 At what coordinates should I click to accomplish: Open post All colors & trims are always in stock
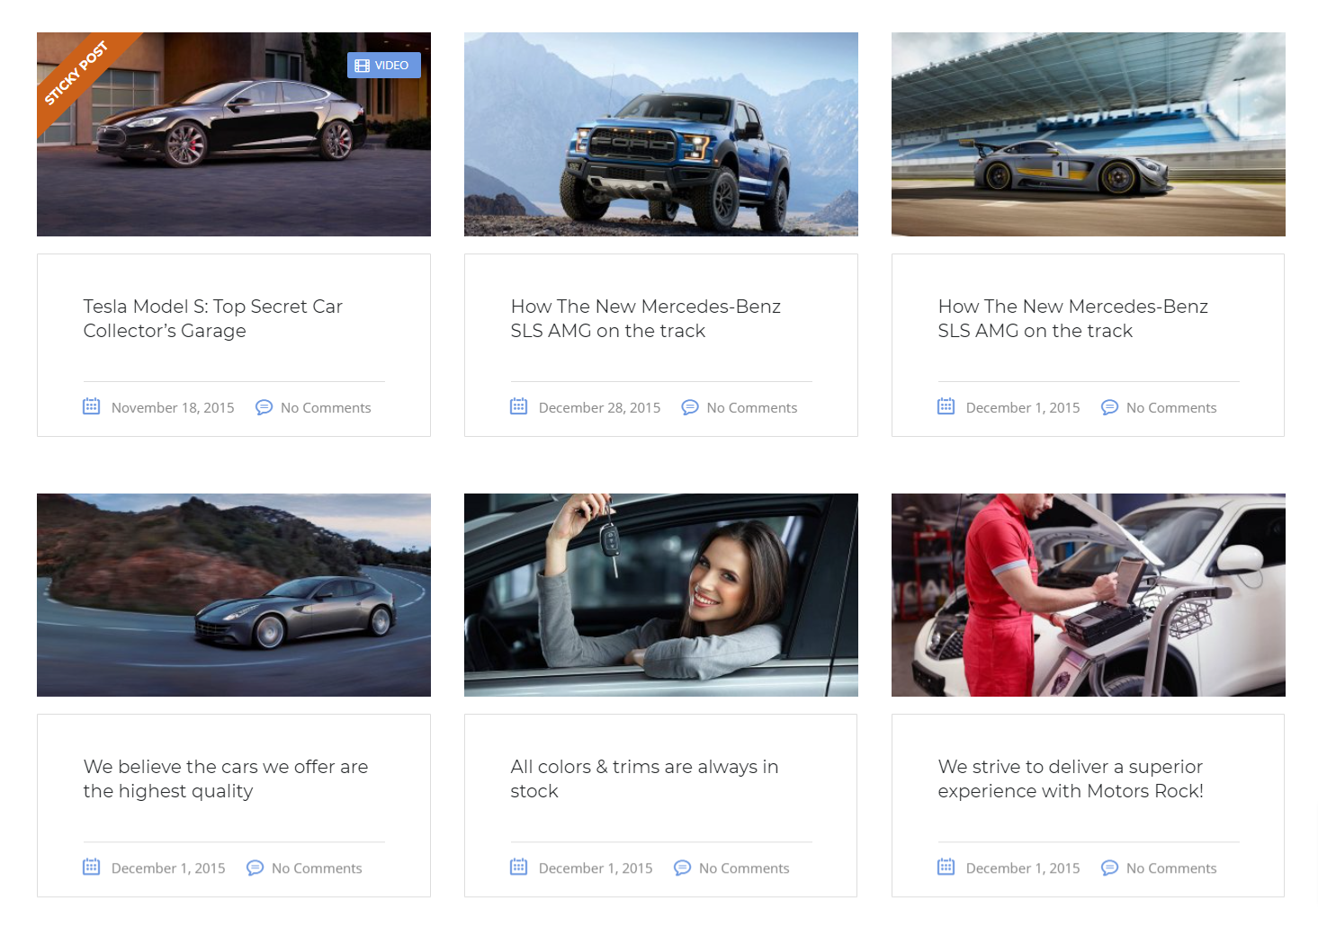pos(645,778)
